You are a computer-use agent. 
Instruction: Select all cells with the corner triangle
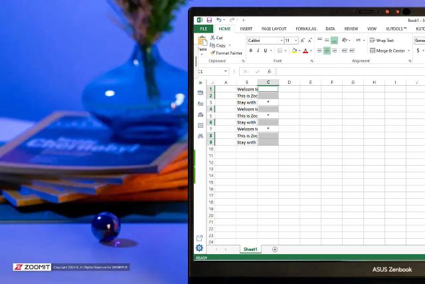pos(211,82)
